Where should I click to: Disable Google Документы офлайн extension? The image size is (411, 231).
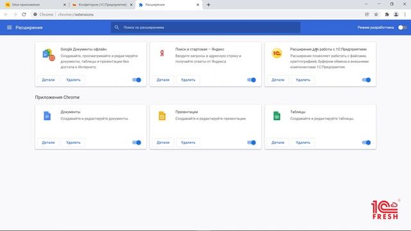pos(137,80)
